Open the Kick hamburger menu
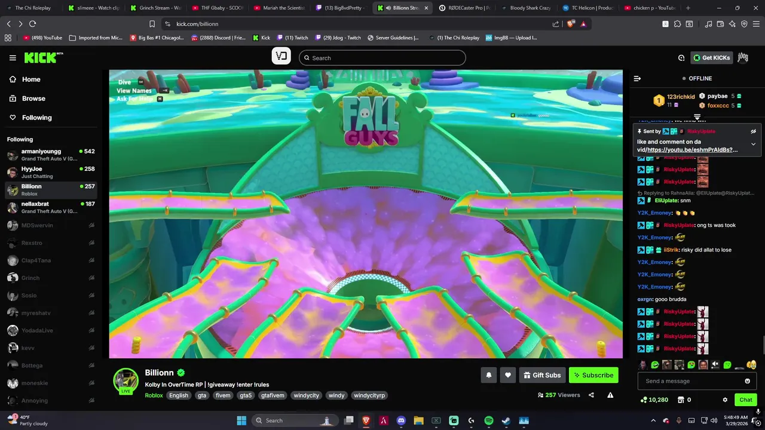765x430 pixels. [x=13, y=58]
